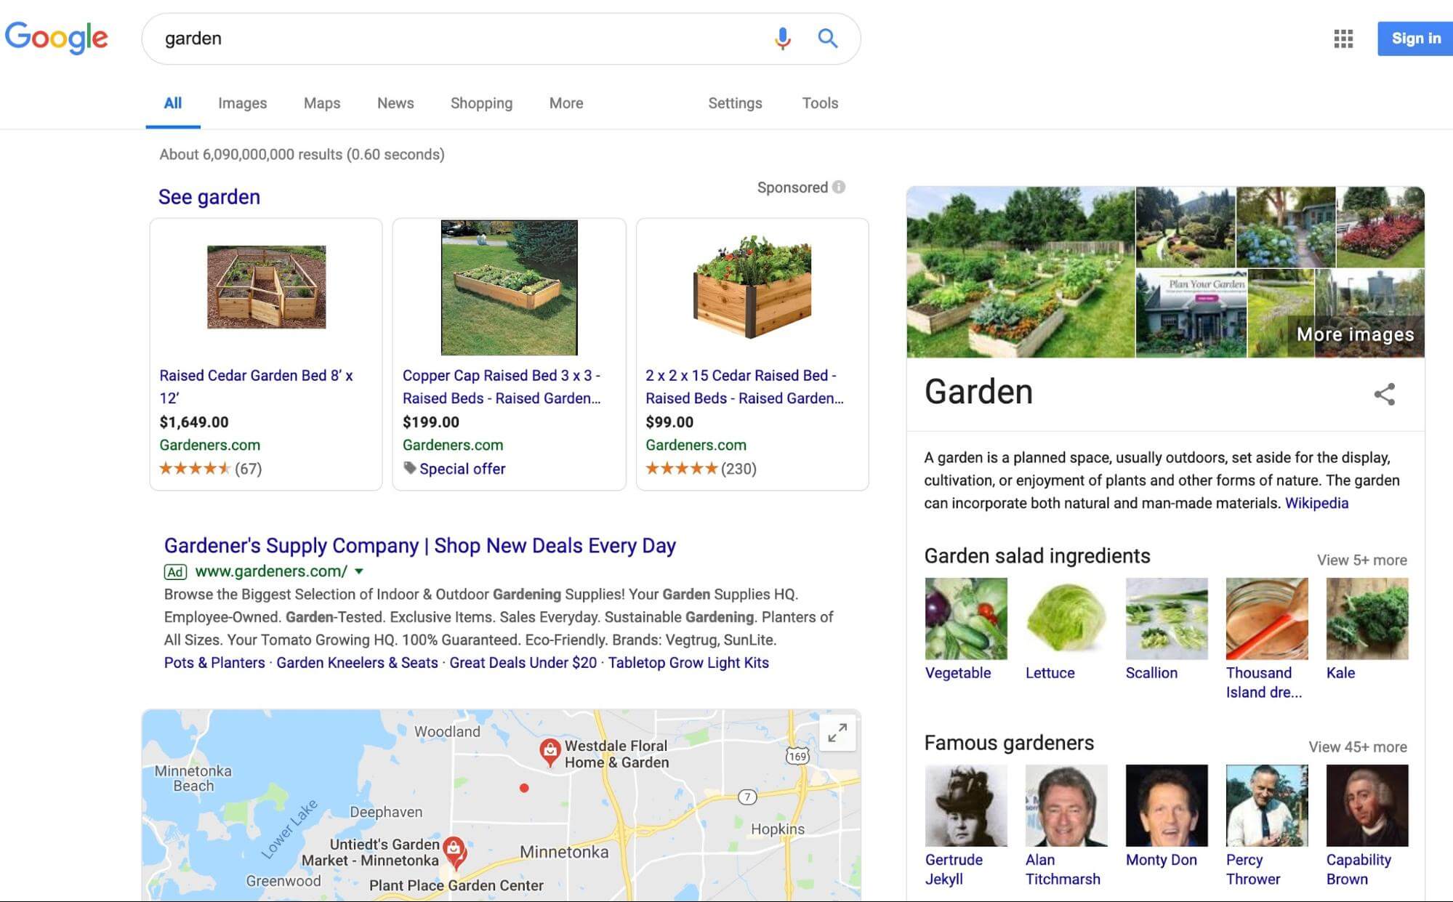Image resolution: width=1453 pixels, height=902 pixels.
Task: Open the ad URL dropdown arrow
Action: pos(358,571)
